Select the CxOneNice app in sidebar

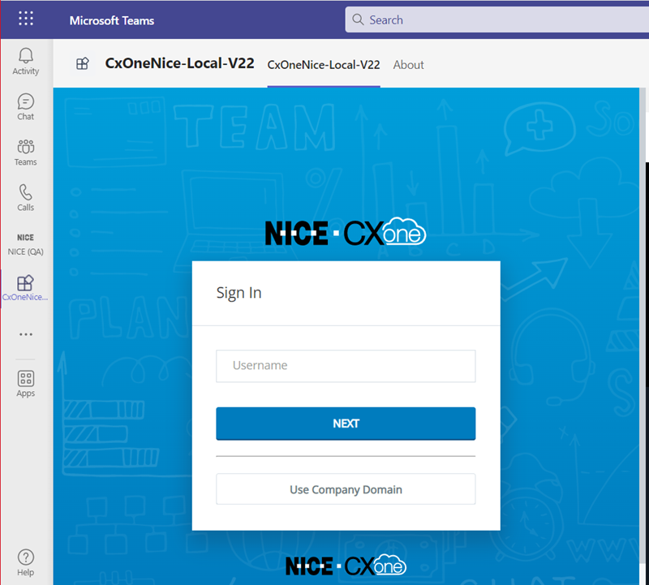pyautogui.click(x=25, y=288)
